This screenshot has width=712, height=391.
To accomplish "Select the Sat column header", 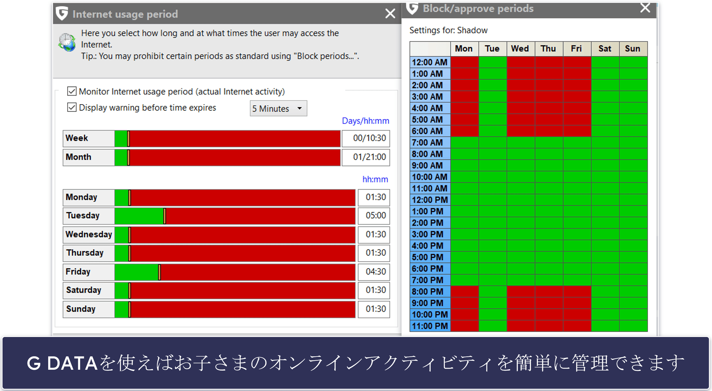I will [x=605, y=49].
